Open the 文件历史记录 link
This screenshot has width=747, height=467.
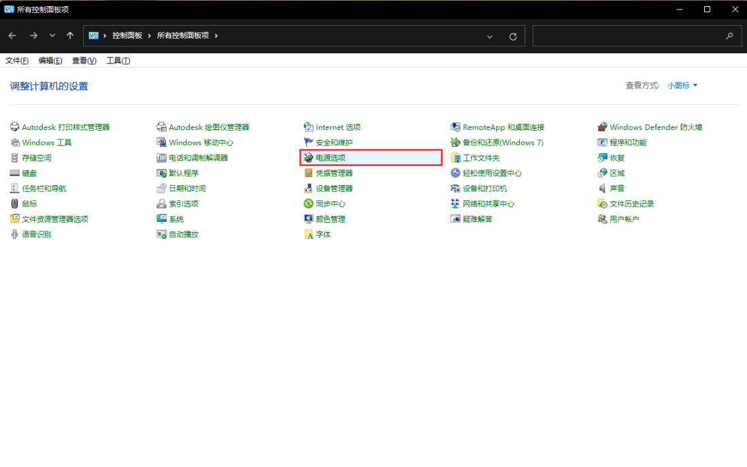632,204
